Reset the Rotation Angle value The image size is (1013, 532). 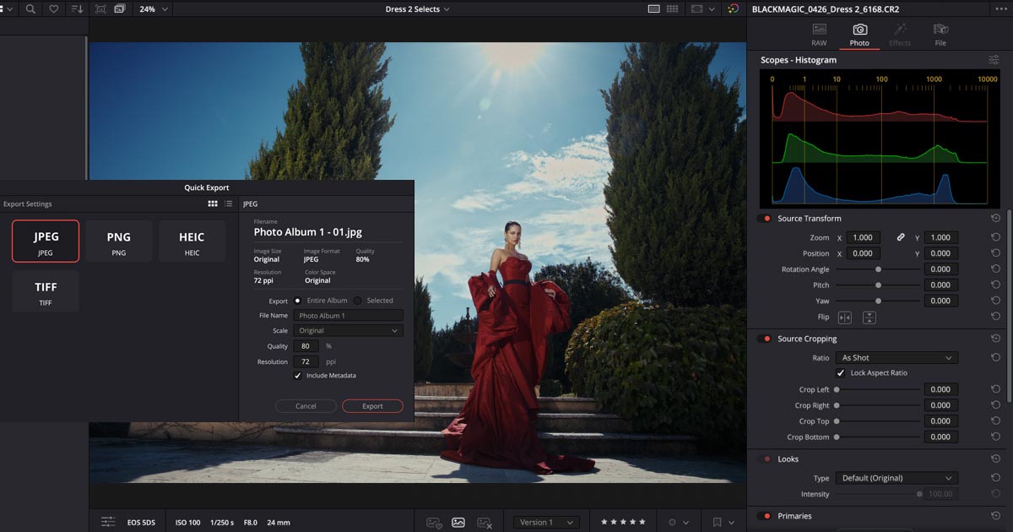[x=996, y=269]
